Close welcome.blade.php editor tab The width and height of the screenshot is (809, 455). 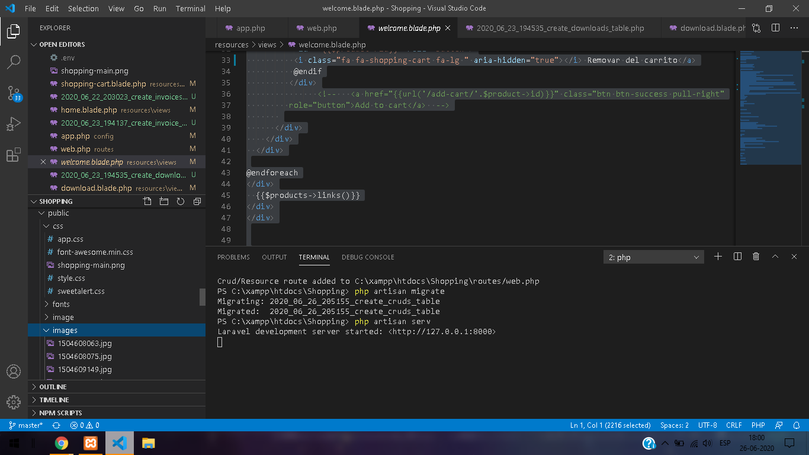(x=448, y=28)
